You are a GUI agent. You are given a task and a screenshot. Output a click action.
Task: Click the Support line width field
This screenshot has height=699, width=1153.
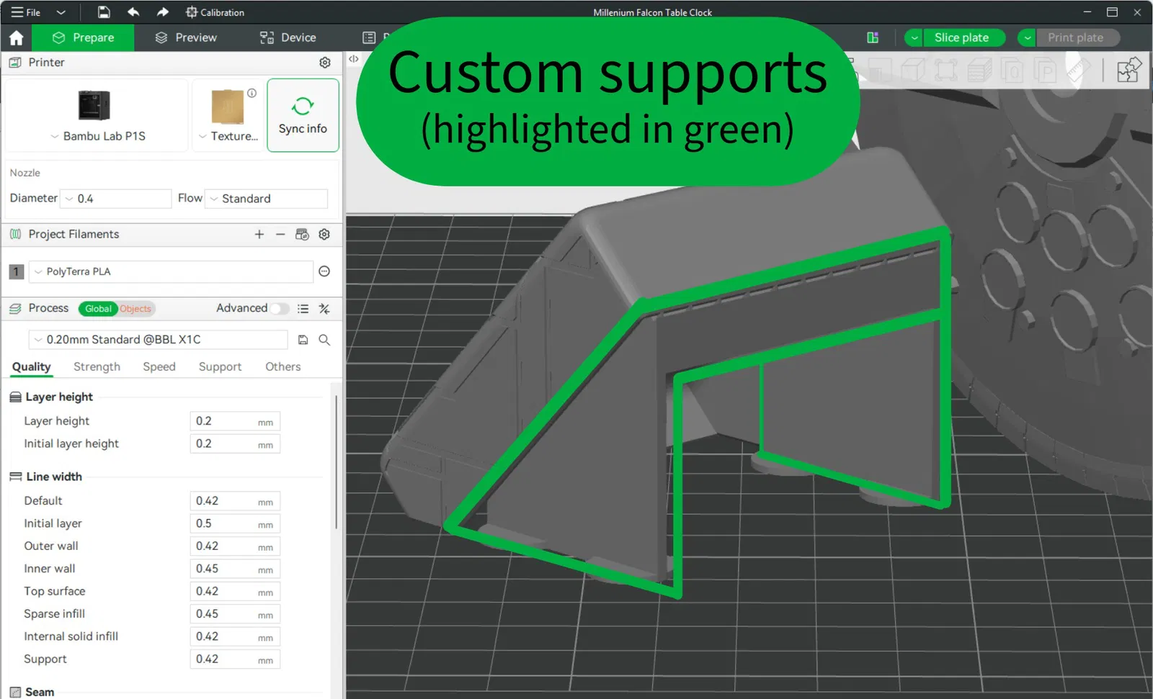coord(235,659)
